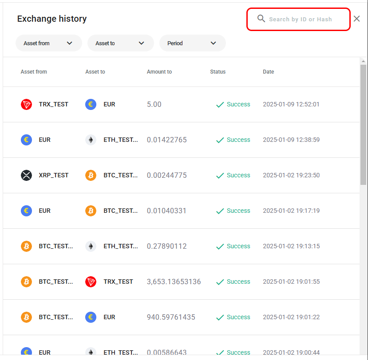Expand the Asset to dropdown filter
This screenshot has height=360, width=368.
120,43
